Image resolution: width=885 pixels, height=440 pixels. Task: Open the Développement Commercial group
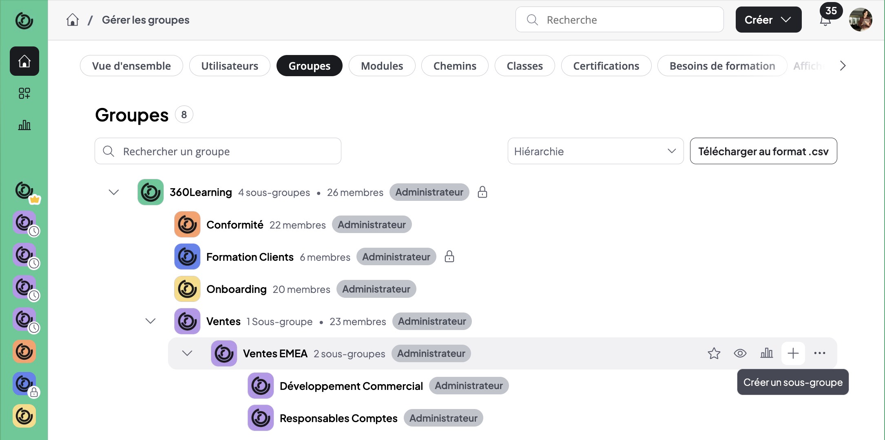(x=351, y=386)
